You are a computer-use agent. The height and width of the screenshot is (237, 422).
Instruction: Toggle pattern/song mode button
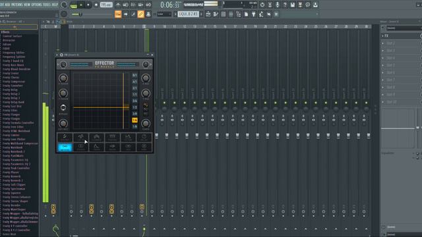point(74,5)
